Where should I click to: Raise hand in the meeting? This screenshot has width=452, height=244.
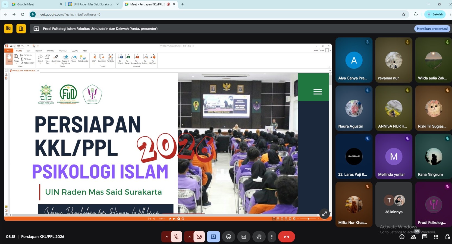pyautogui.click(x=259, y=237)
